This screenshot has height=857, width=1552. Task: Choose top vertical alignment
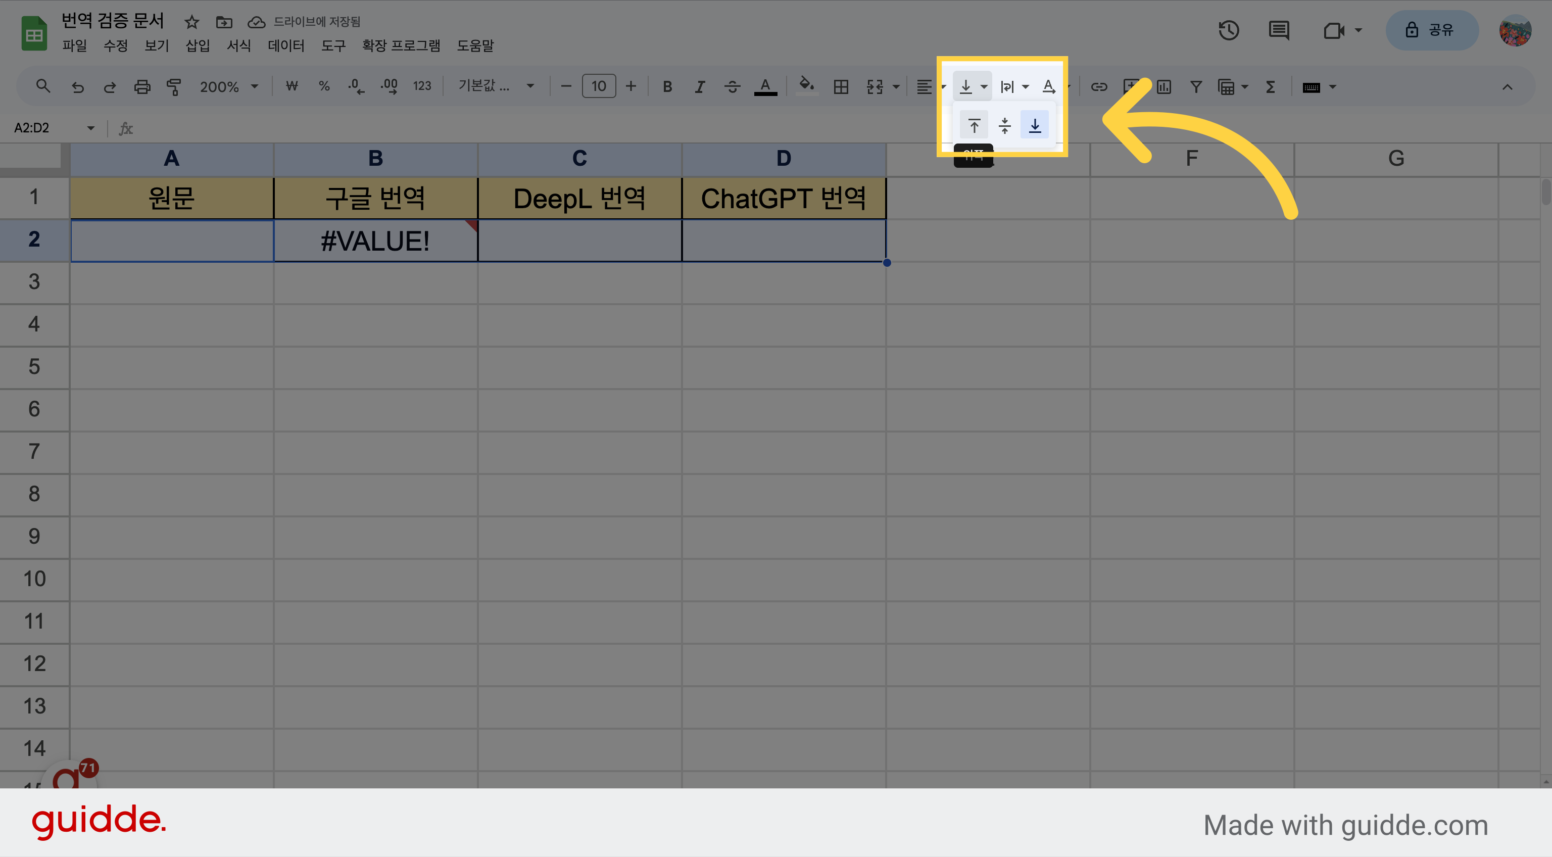(x=974, y=125)
